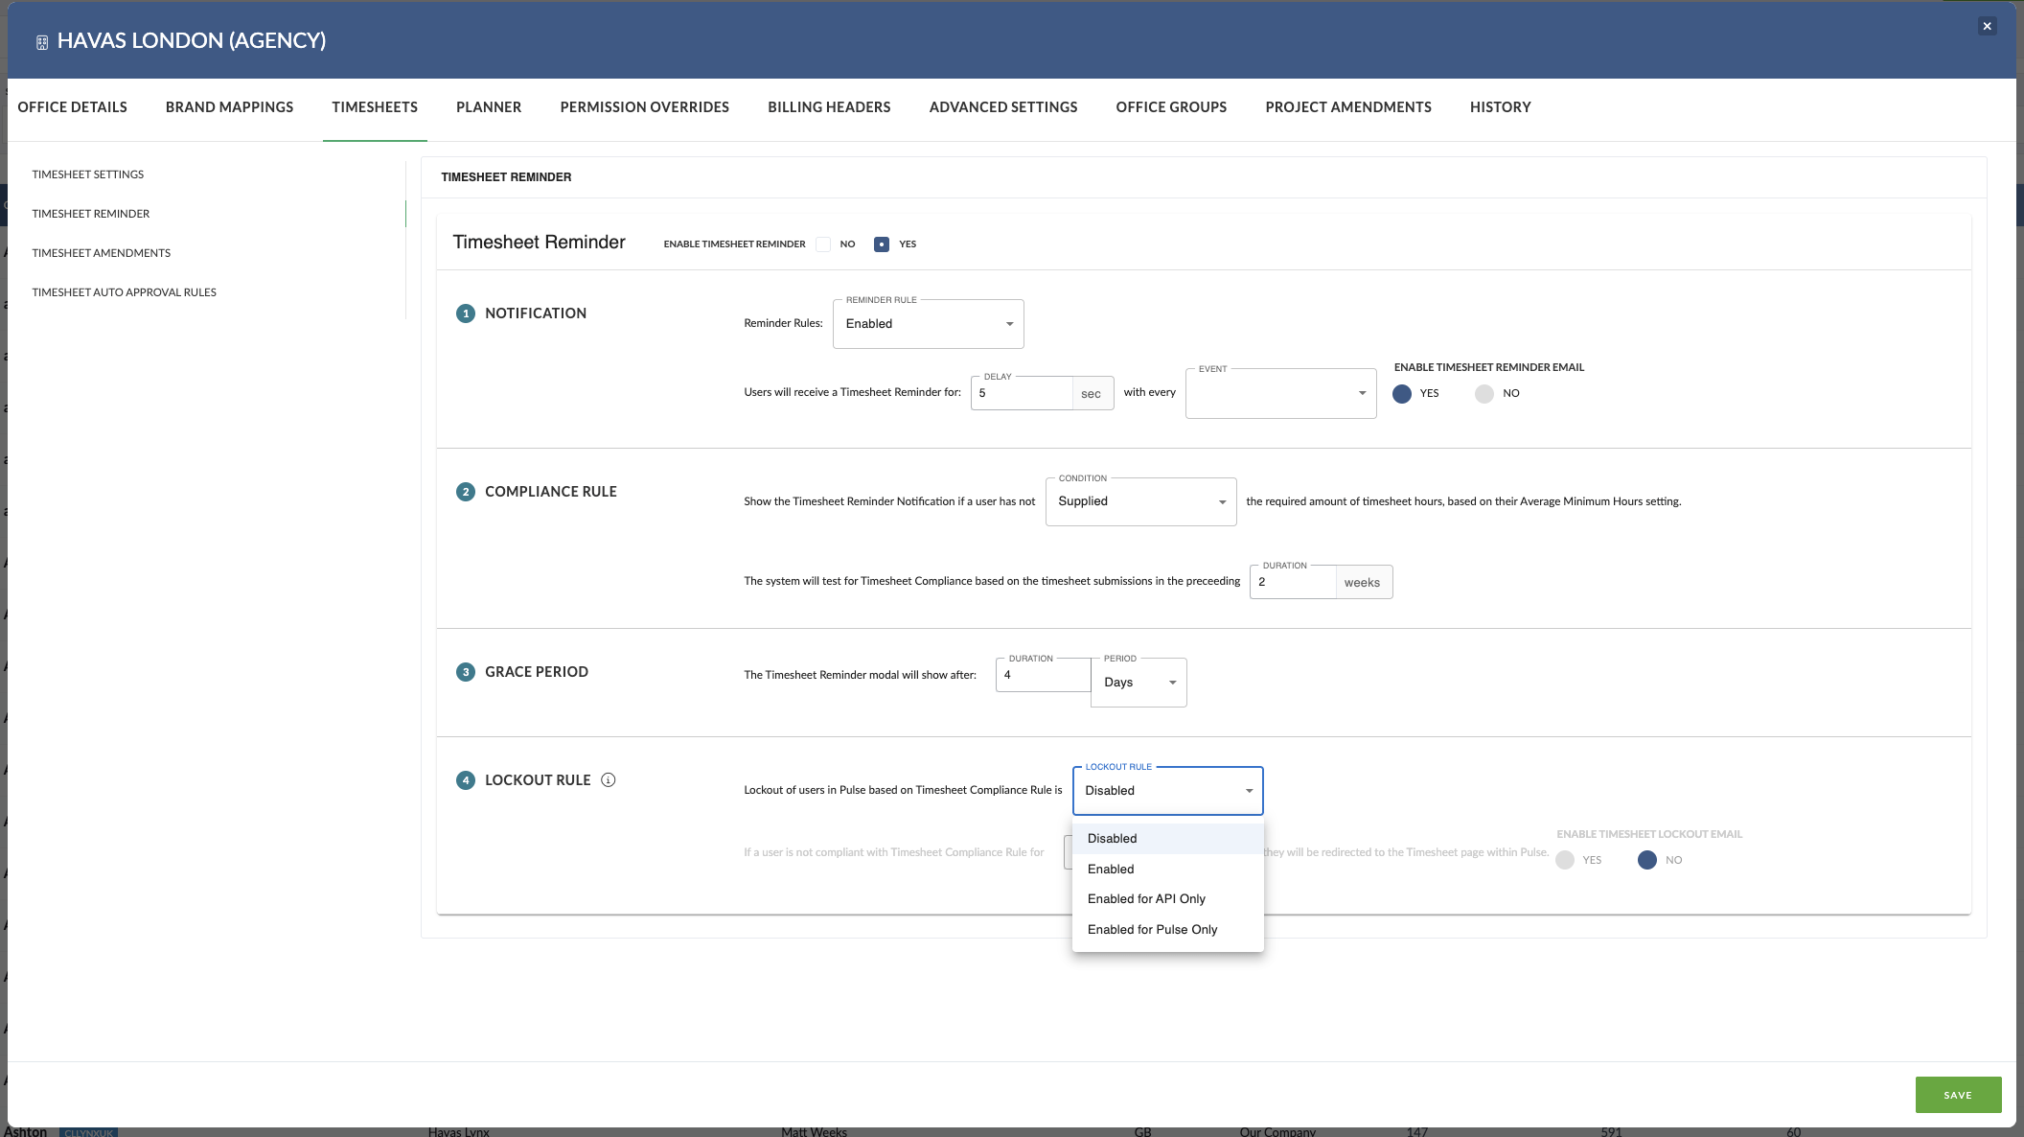This screenshot has width=2024, height=1137.
Task: Choose Enabled in the lockout list
Action: (x=1167, y=870)
